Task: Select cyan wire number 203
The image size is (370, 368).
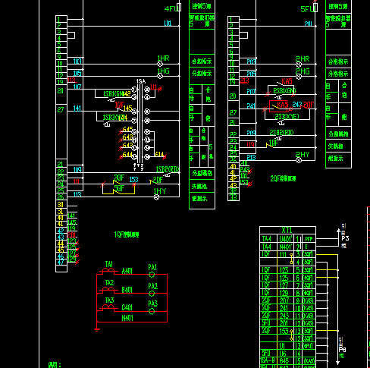Action: [251, 61]
